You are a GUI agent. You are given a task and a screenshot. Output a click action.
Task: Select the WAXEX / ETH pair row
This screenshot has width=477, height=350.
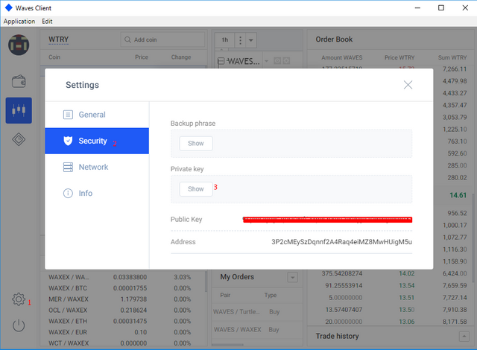tap(123, 321)
